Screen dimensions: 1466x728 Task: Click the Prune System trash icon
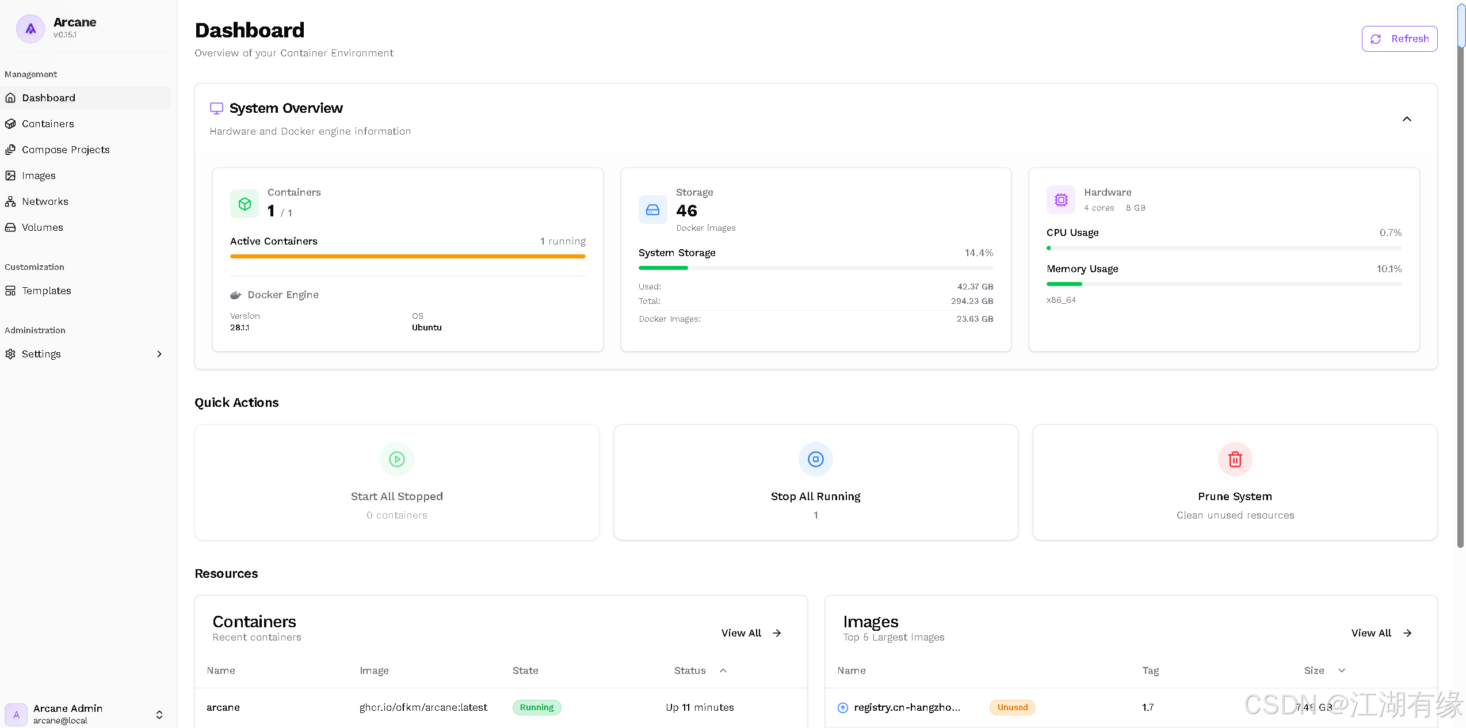click(x=1235, y=459)
